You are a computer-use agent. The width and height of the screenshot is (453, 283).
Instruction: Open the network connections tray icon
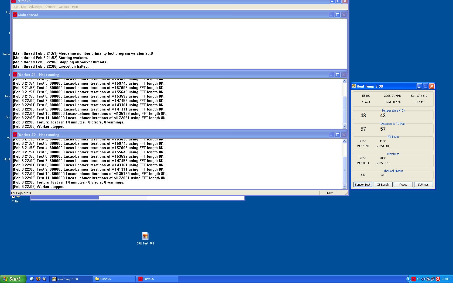click(433, 279)
